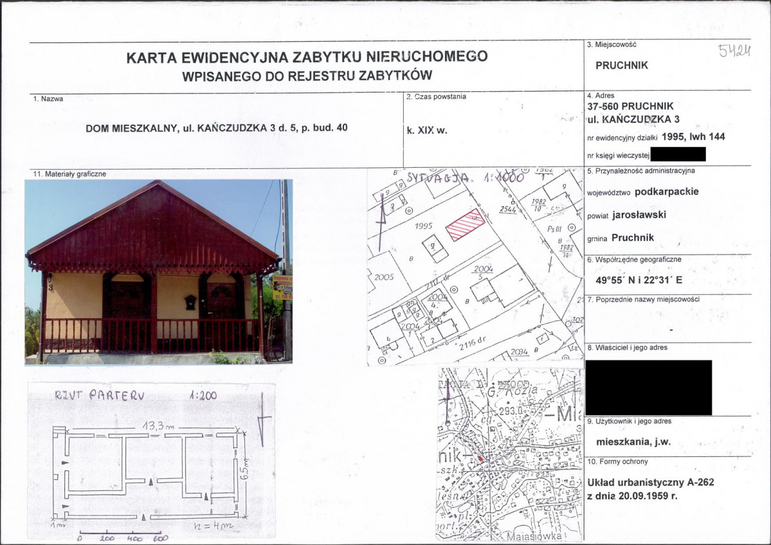Click the north arrow on situation map

point(381,223)
